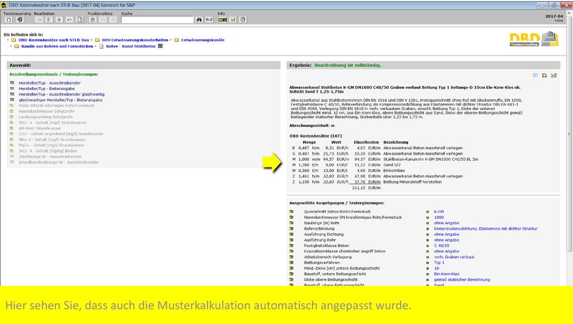Click the icon beside Querschnitt Beton-Rohr/-Formstück
573x324 pixels.
(291, 212)
